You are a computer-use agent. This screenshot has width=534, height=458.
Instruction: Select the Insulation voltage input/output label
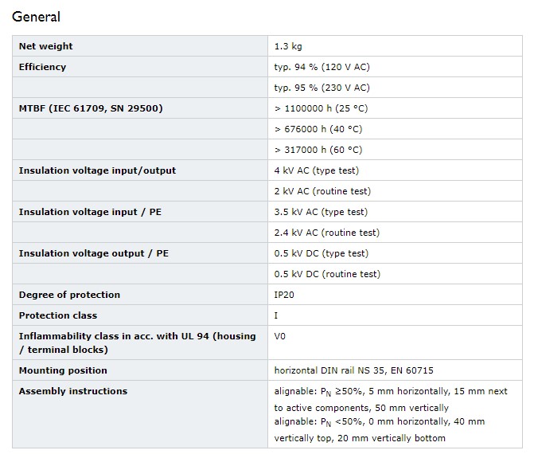(98, 170)
